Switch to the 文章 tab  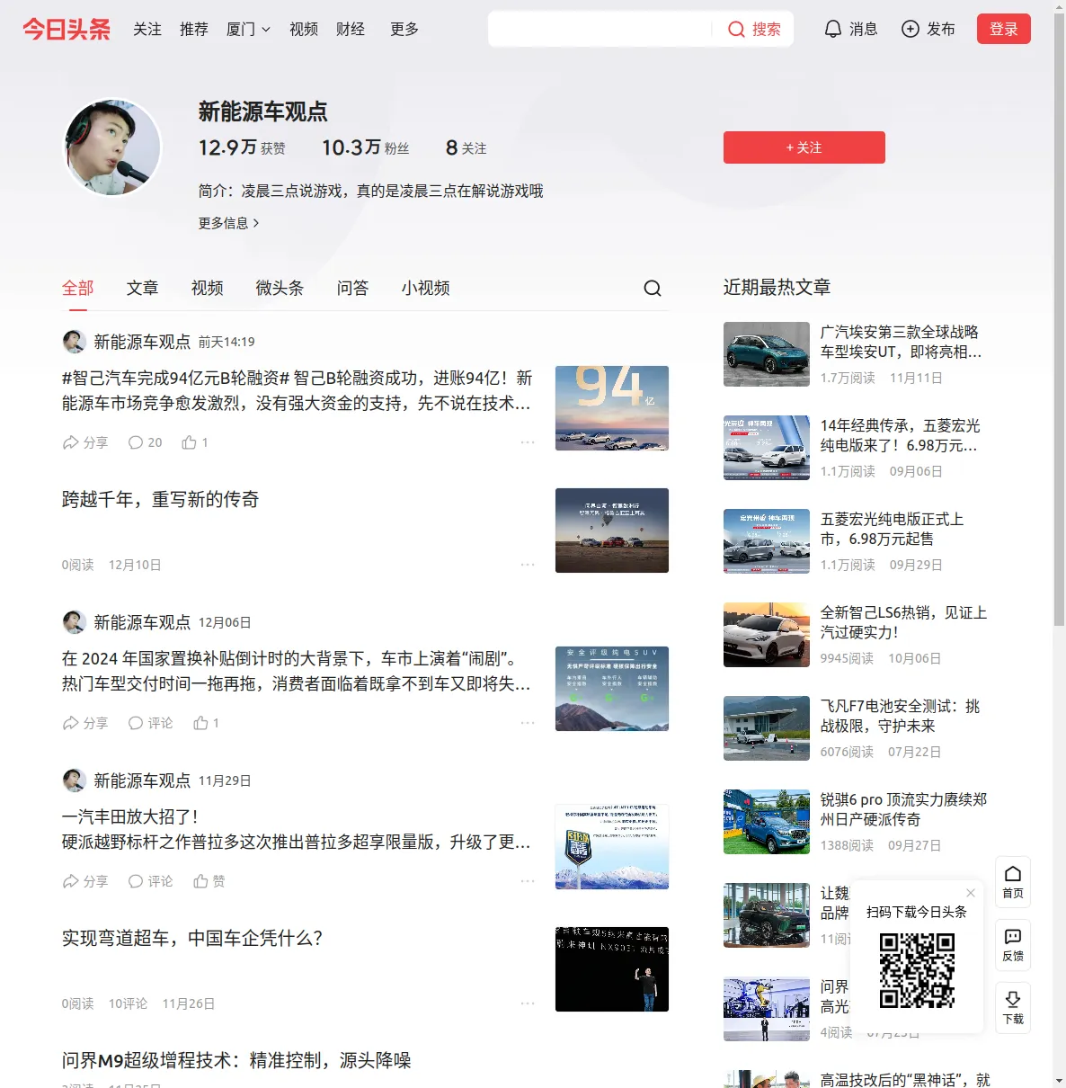pos(143,288)
